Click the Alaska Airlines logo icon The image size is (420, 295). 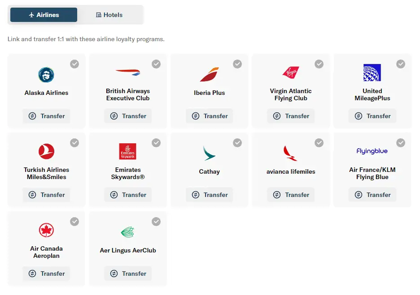click(x=46, y=75)
